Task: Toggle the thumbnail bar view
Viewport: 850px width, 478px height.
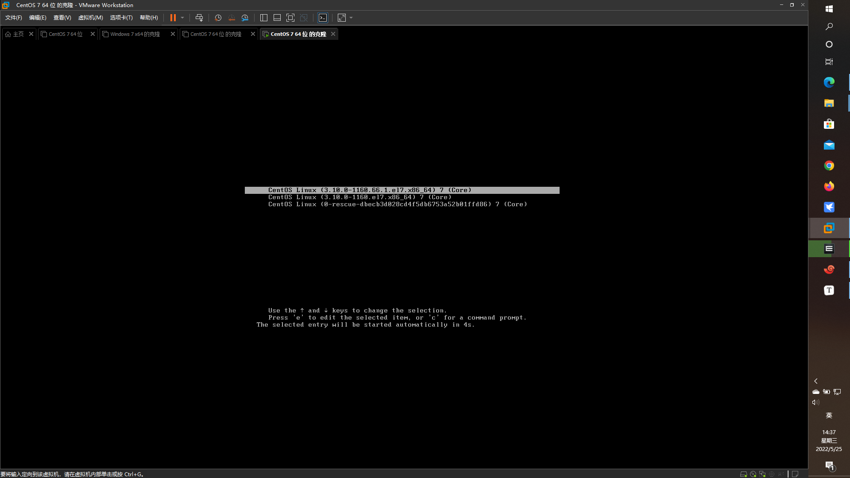Action: coord(277,18)
